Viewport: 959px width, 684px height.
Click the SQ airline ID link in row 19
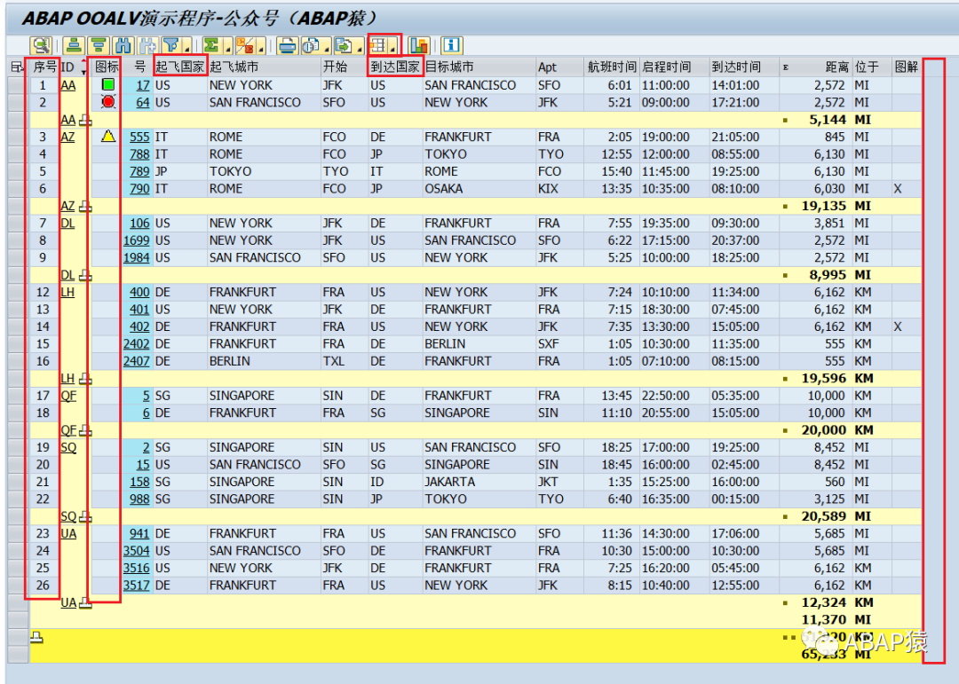[68, 447]
